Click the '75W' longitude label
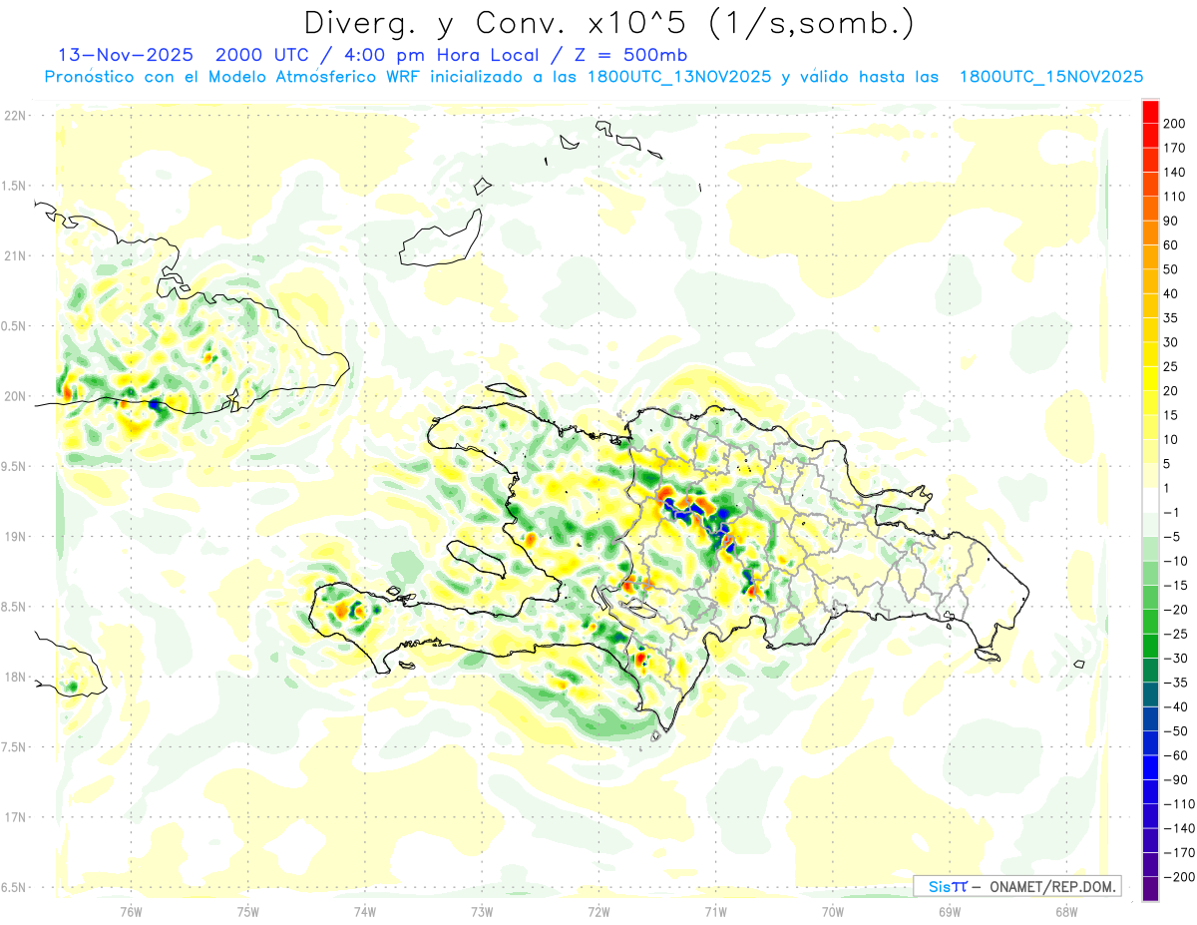 (x=248, y=911)
